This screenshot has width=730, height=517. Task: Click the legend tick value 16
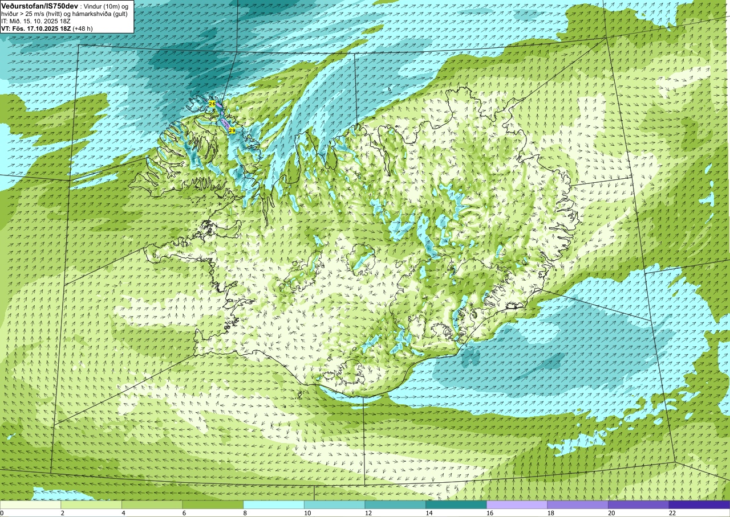click(x=489, y=513)
